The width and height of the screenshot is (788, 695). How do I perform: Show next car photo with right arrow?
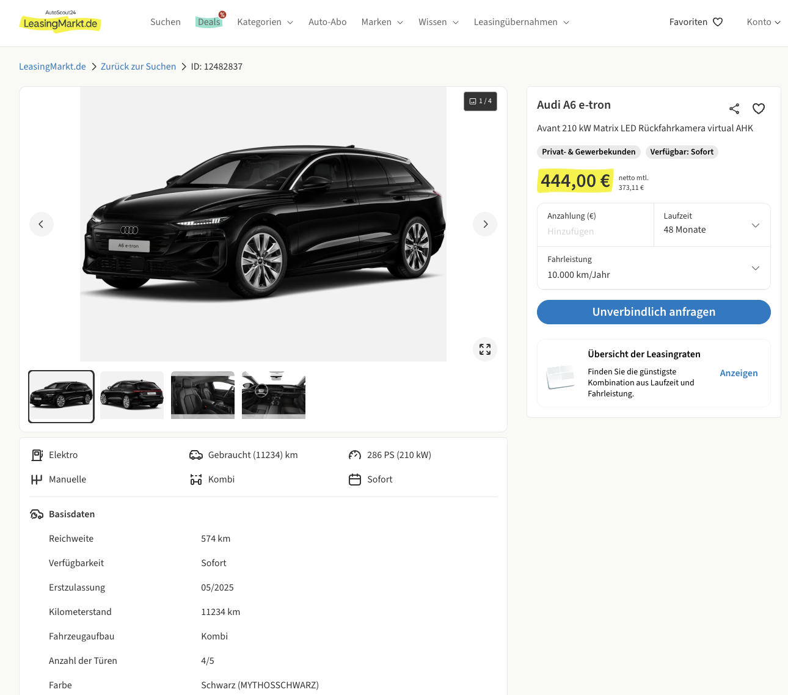(x=485, y=224)
